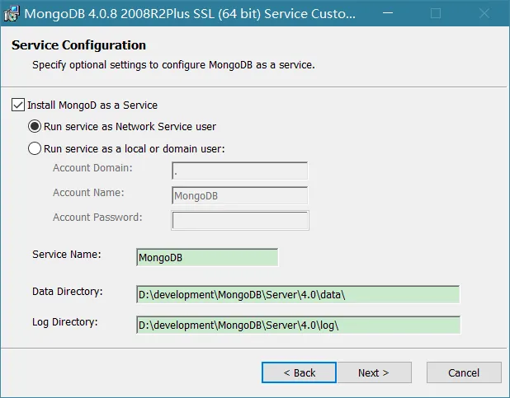
Task: Toggle Install MongoD as a Service checkbox
Action: [18, 105]
